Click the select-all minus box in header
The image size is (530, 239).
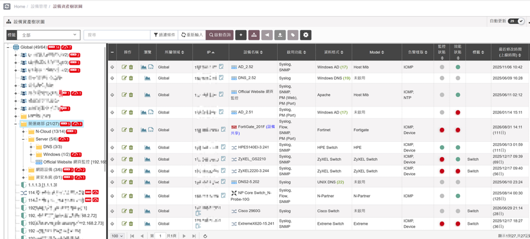112,52
